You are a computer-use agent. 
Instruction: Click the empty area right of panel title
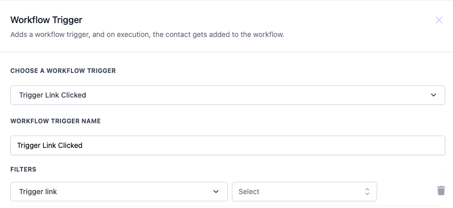pyautogui.click(x=257, y=20)
